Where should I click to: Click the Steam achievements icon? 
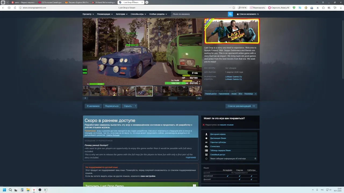click(x=206, y=138)
